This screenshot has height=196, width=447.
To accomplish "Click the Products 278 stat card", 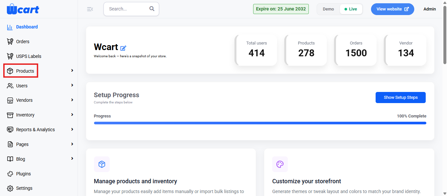I will click(x=306, y=50).
